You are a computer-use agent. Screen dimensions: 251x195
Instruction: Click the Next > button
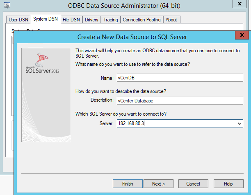[158, 184]
